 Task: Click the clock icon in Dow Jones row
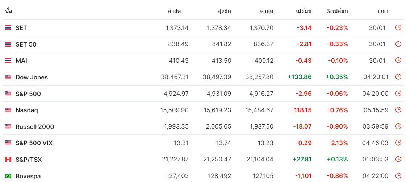click(398, 77)
